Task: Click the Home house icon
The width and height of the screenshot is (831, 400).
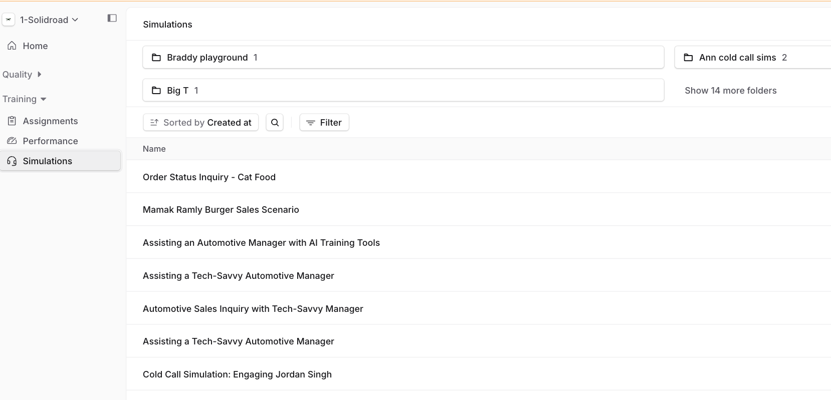Action: click(x=12, y=46)
